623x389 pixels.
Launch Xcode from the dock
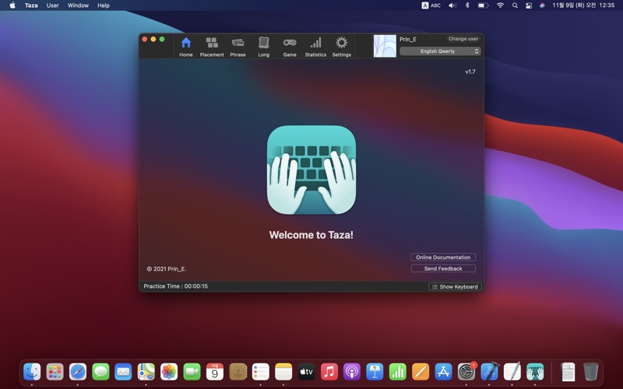coord(490,372)
